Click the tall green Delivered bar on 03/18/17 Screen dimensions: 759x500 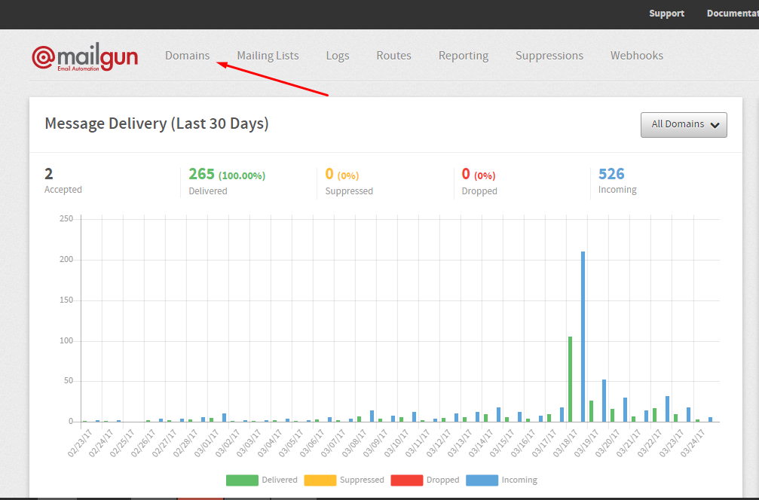[x=570, y=379]
